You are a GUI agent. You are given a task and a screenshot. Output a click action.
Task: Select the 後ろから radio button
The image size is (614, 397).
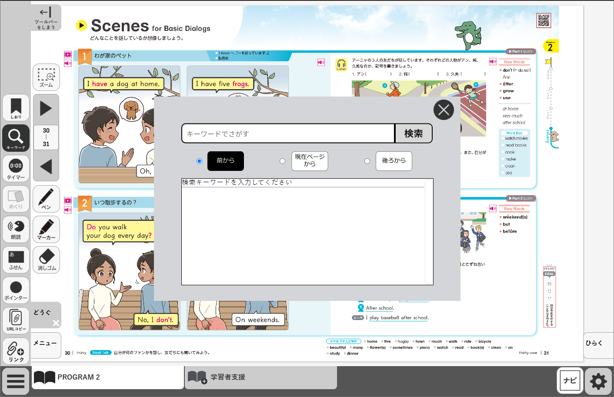click(x=367, y=161)
